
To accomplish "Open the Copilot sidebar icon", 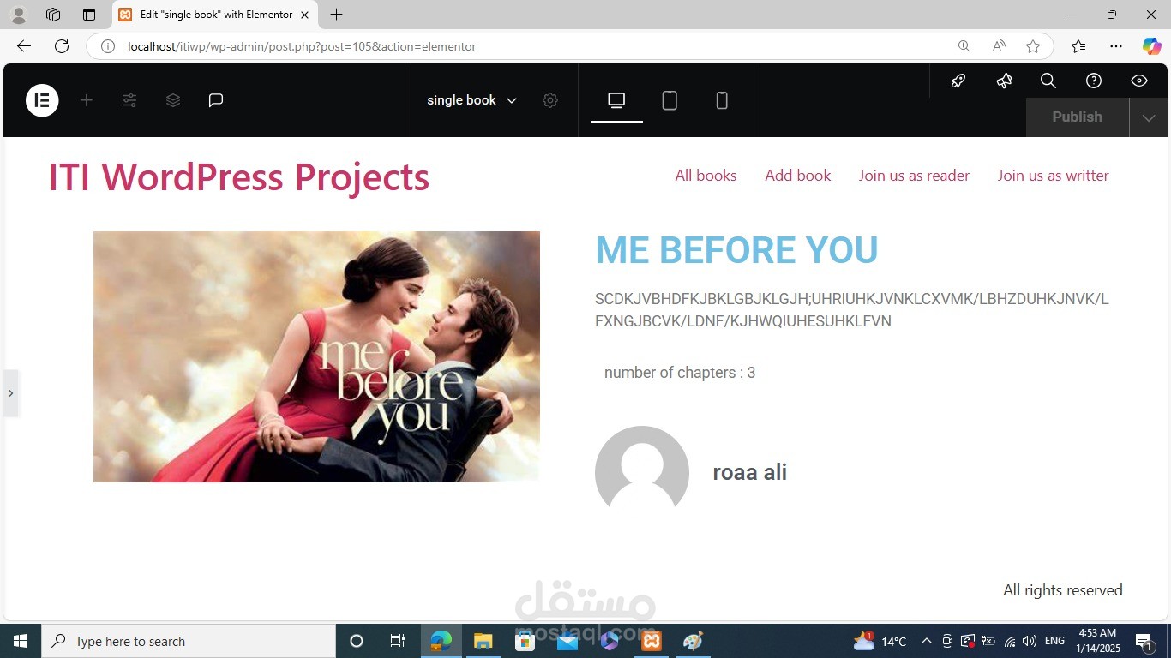I will pos(1151,46).
